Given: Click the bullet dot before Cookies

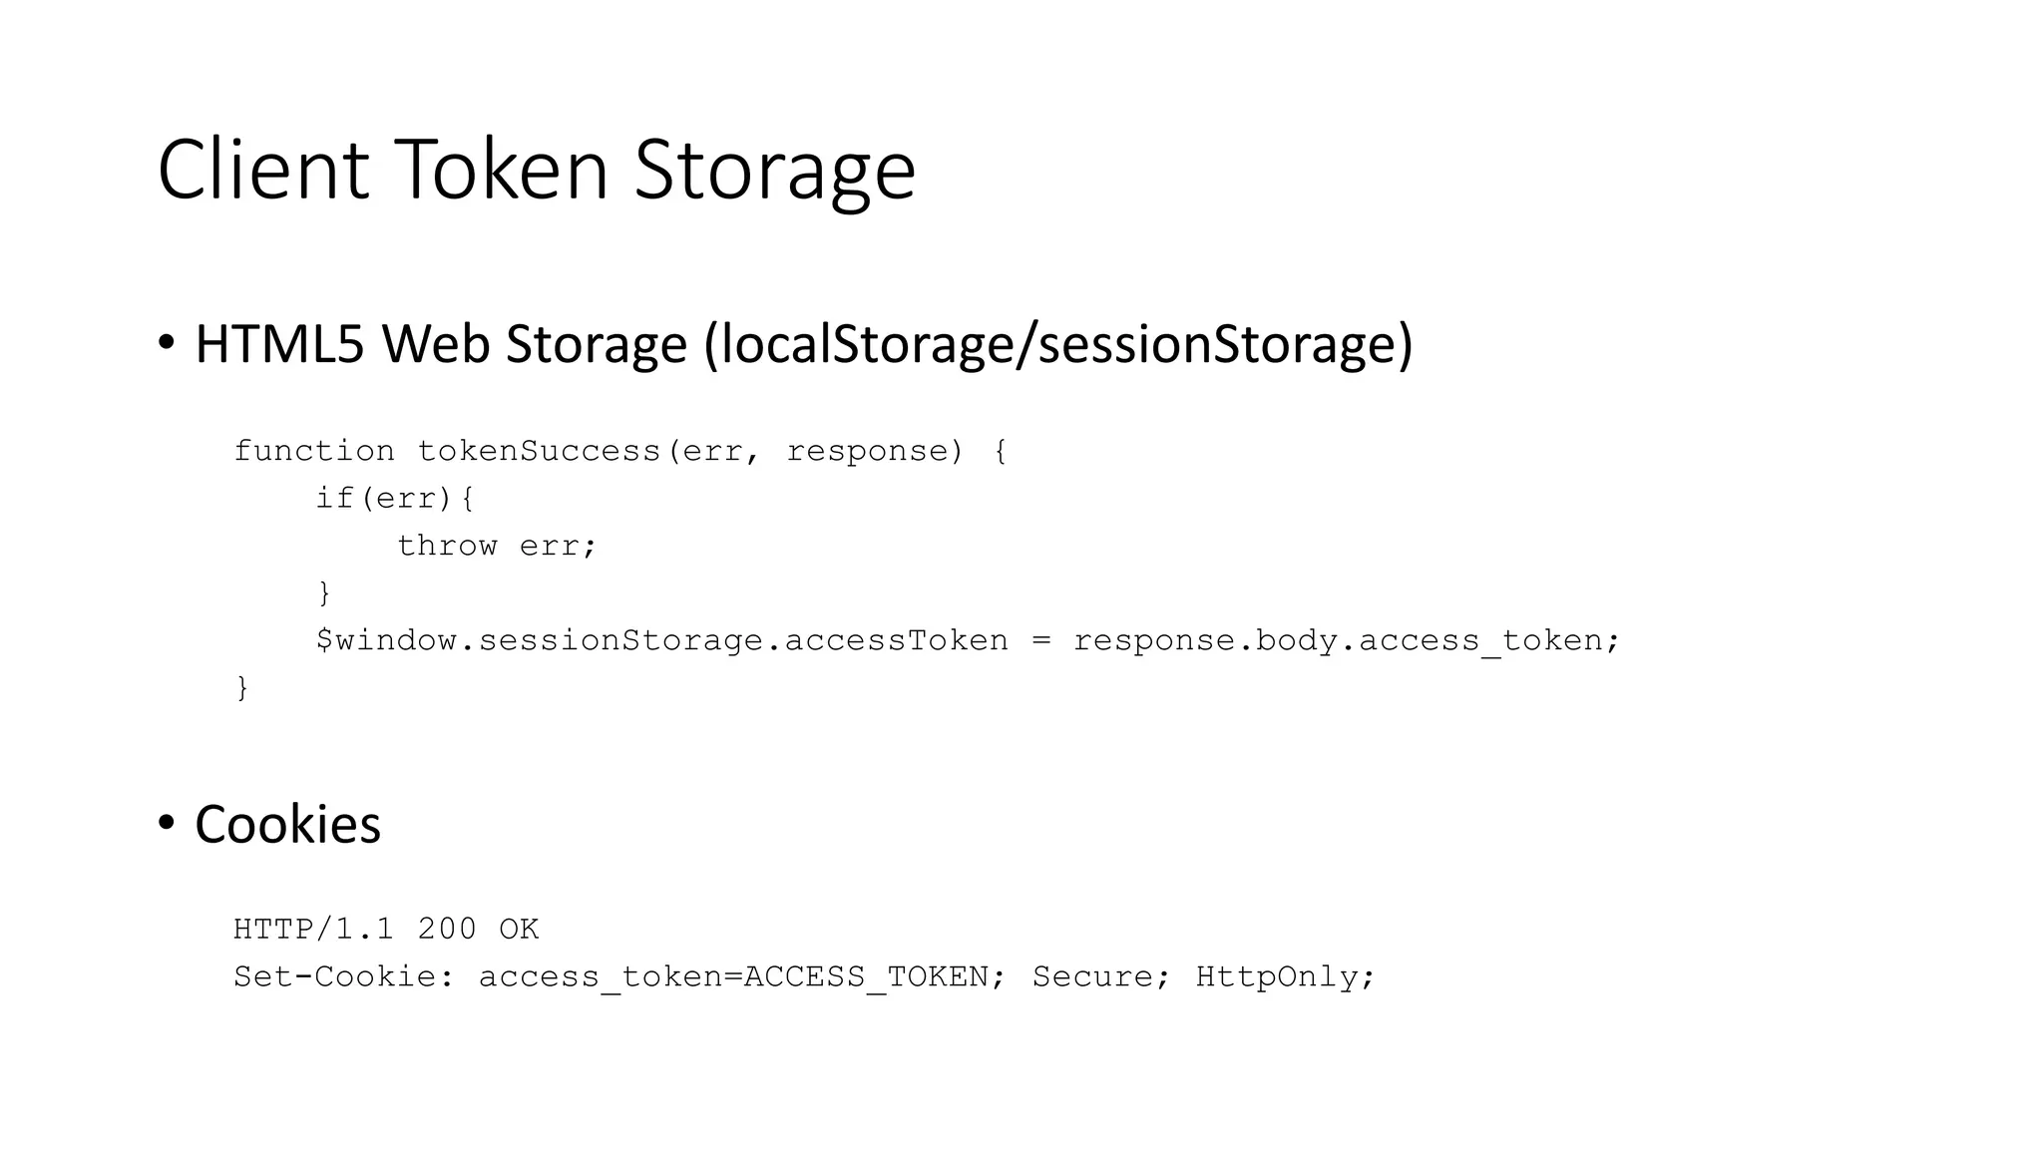Looking at the screenshot, I should click(167, 823).
